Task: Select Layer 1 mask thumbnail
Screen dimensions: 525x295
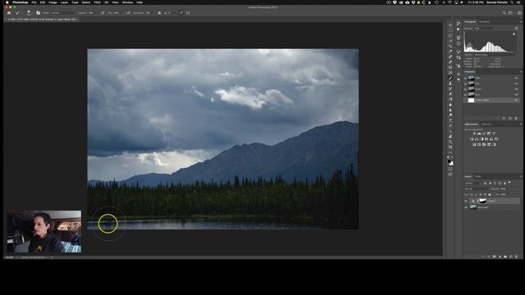Action: click(x=482, y=201)
